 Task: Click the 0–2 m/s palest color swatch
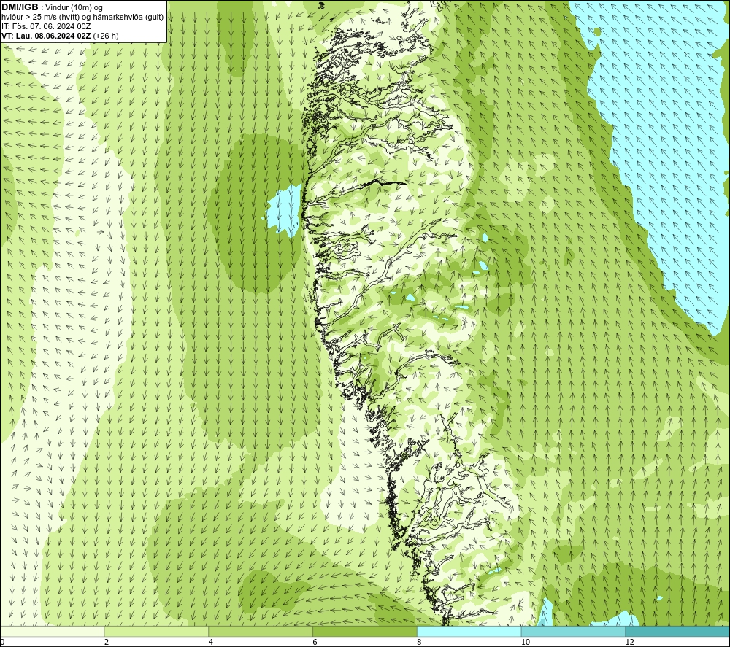[x=52, y=631]
